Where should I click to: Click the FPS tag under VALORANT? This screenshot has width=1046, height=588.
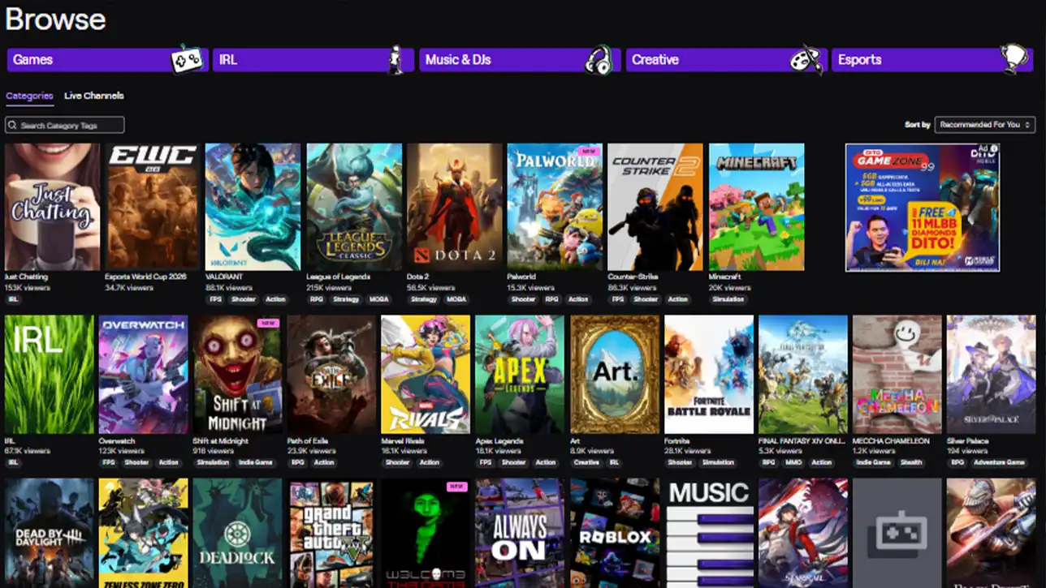216,299
